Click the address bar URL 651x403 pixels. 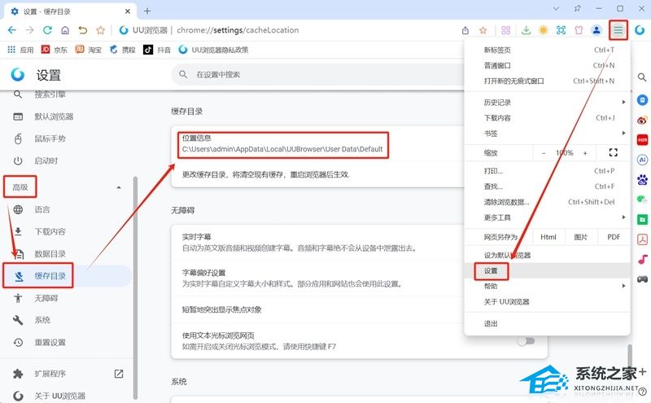pyautogui.click(x=238, y=30)
